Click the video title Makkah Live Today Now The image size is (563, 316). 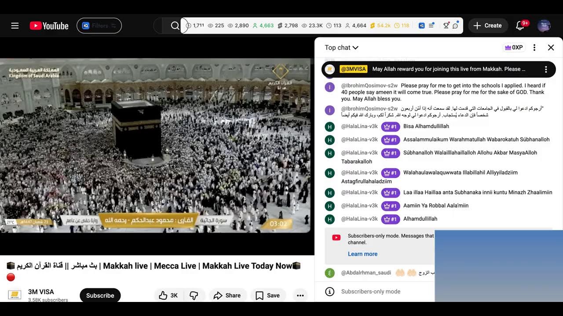154,266
